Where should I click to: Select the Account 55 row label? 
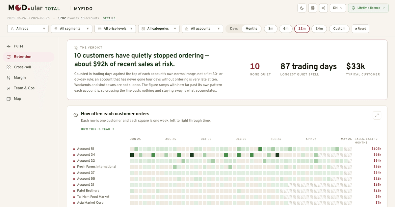pyautogui.click(x=86, y=179)
